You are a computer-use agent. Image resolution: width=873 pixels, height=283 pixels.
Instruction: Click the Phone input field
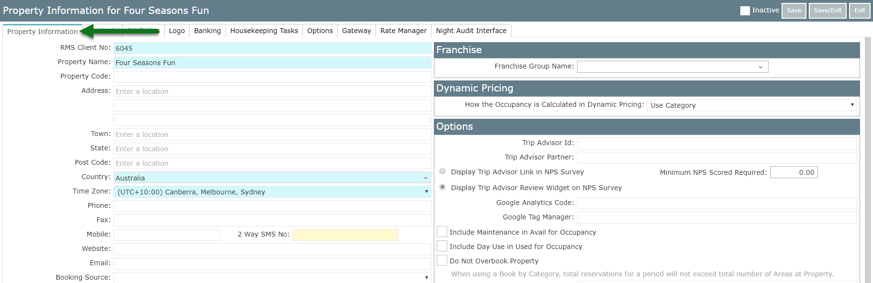pyautogui.click(x=272, y=206)
